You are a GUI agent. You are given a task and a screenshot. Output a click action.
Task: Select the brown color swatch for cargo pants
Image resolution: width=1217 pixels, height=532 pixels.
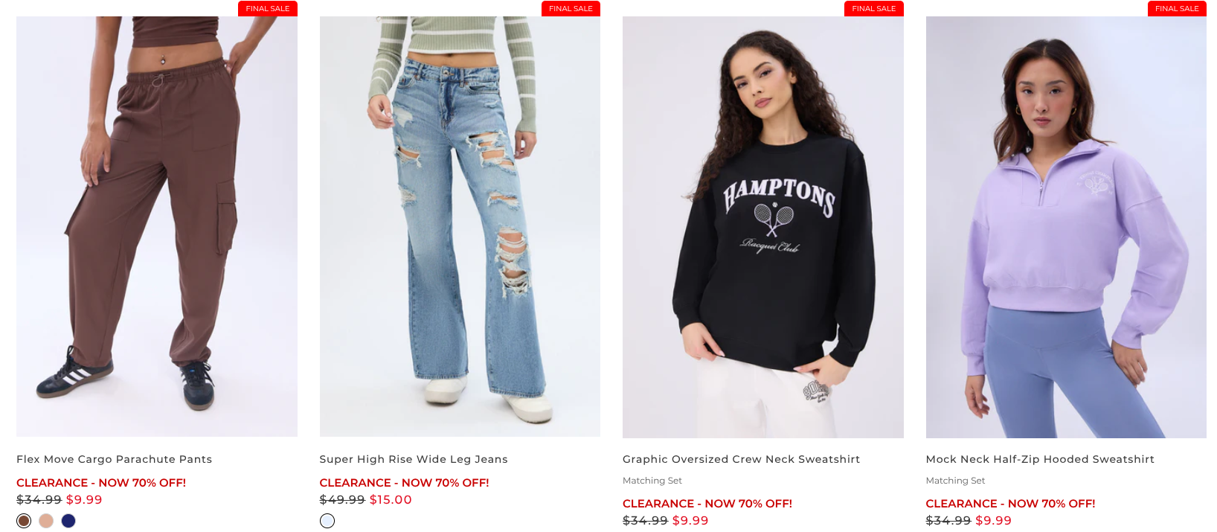[24, 521]
